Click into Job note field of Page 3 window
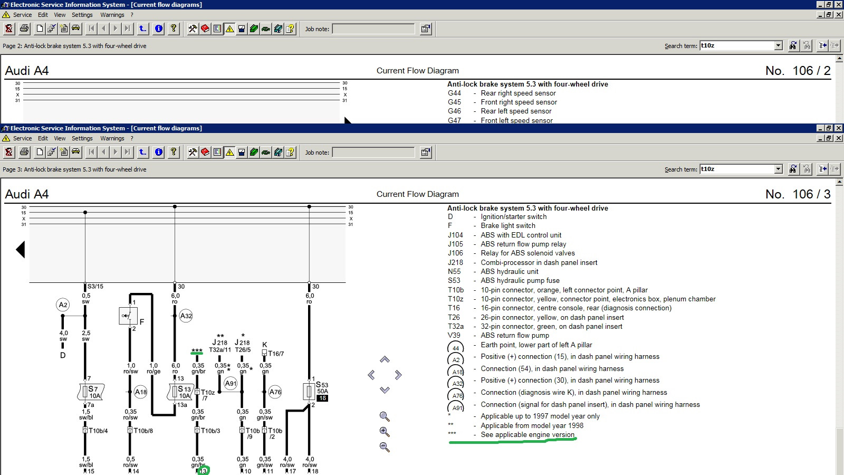This screenshot has height=475, width=844. click(373, 153)
